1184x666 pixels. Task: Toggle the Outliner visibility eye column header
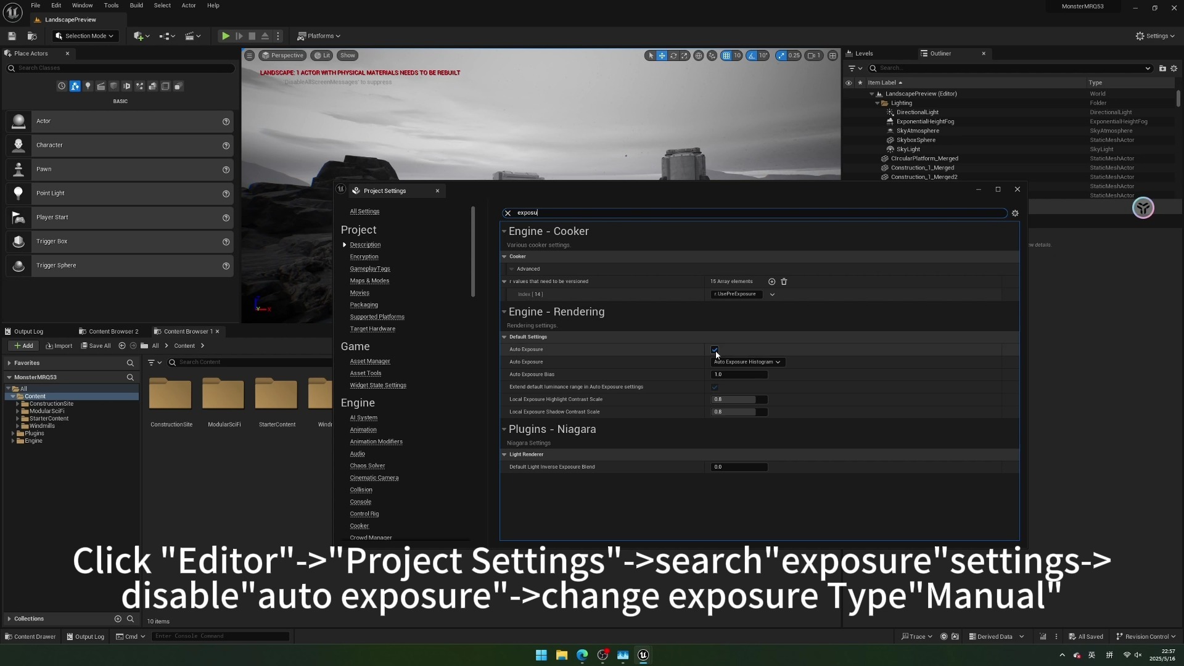click(x=849, y=83)
